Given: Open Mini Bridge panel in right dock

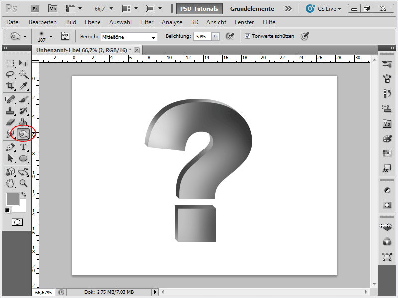Looking at the screenshot, I should (x=387, y=124).
